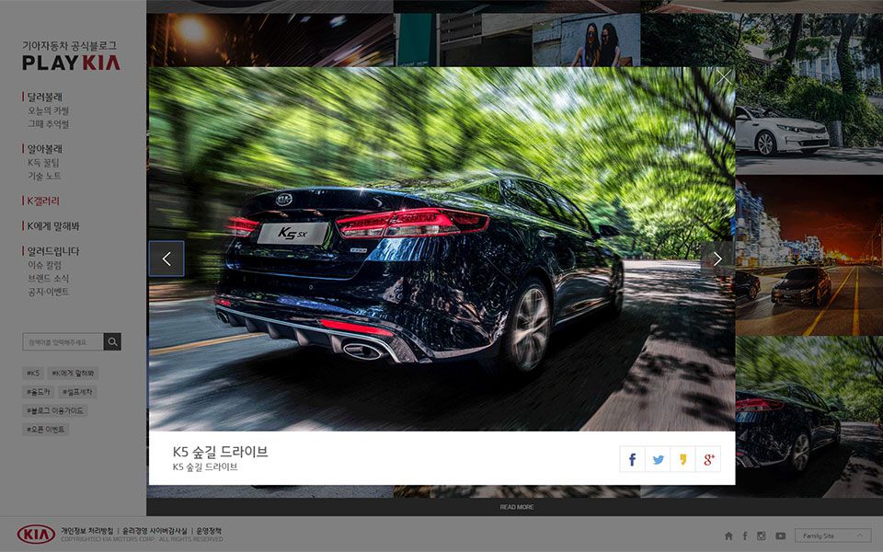This screenshot has width=883, height=552.
Task: Close the photo lightbox with X
Action: [724, 78]
